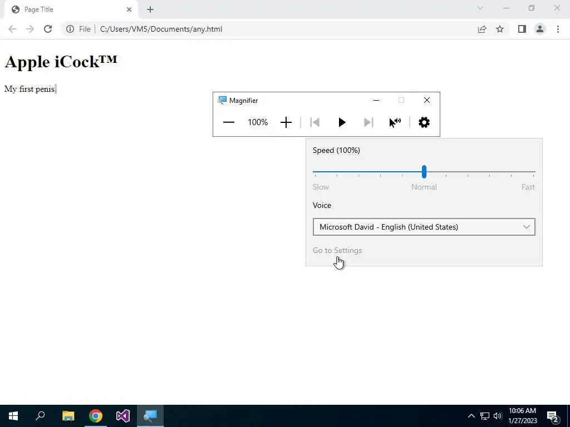Viewport: 570px width, 427px height.
Task: Zoom out with Magnifier minus button
Action: pos(228,122)
